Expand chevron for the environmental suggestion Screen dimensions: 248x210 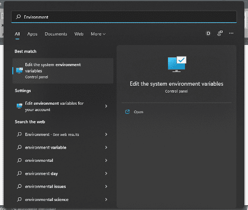coord(106,160)
